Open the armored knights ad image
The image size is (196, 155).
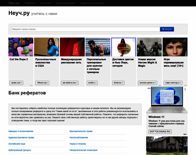(149, 47)
